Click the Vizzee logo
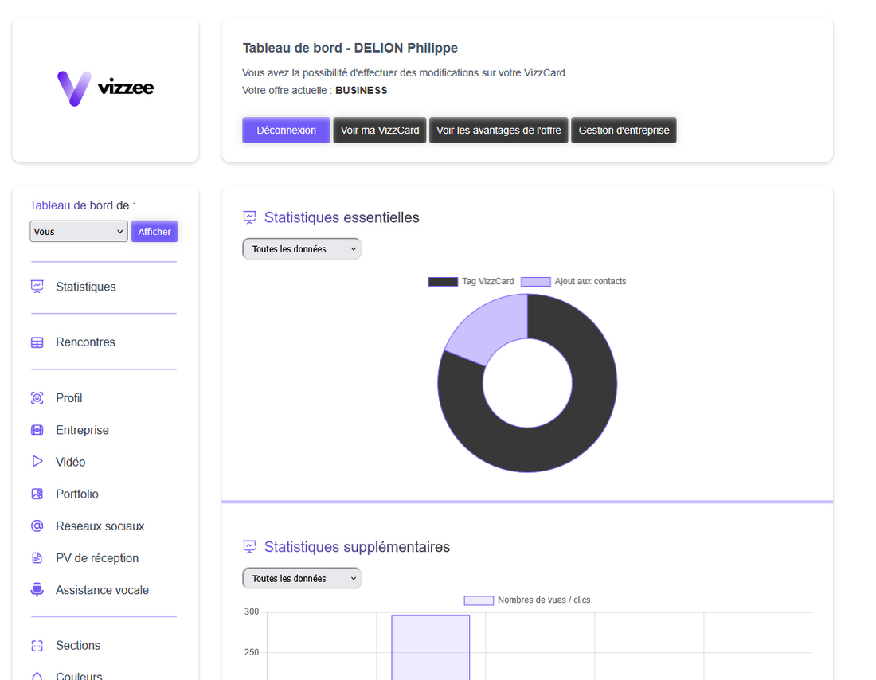The image size is (876, 680). 105,88
